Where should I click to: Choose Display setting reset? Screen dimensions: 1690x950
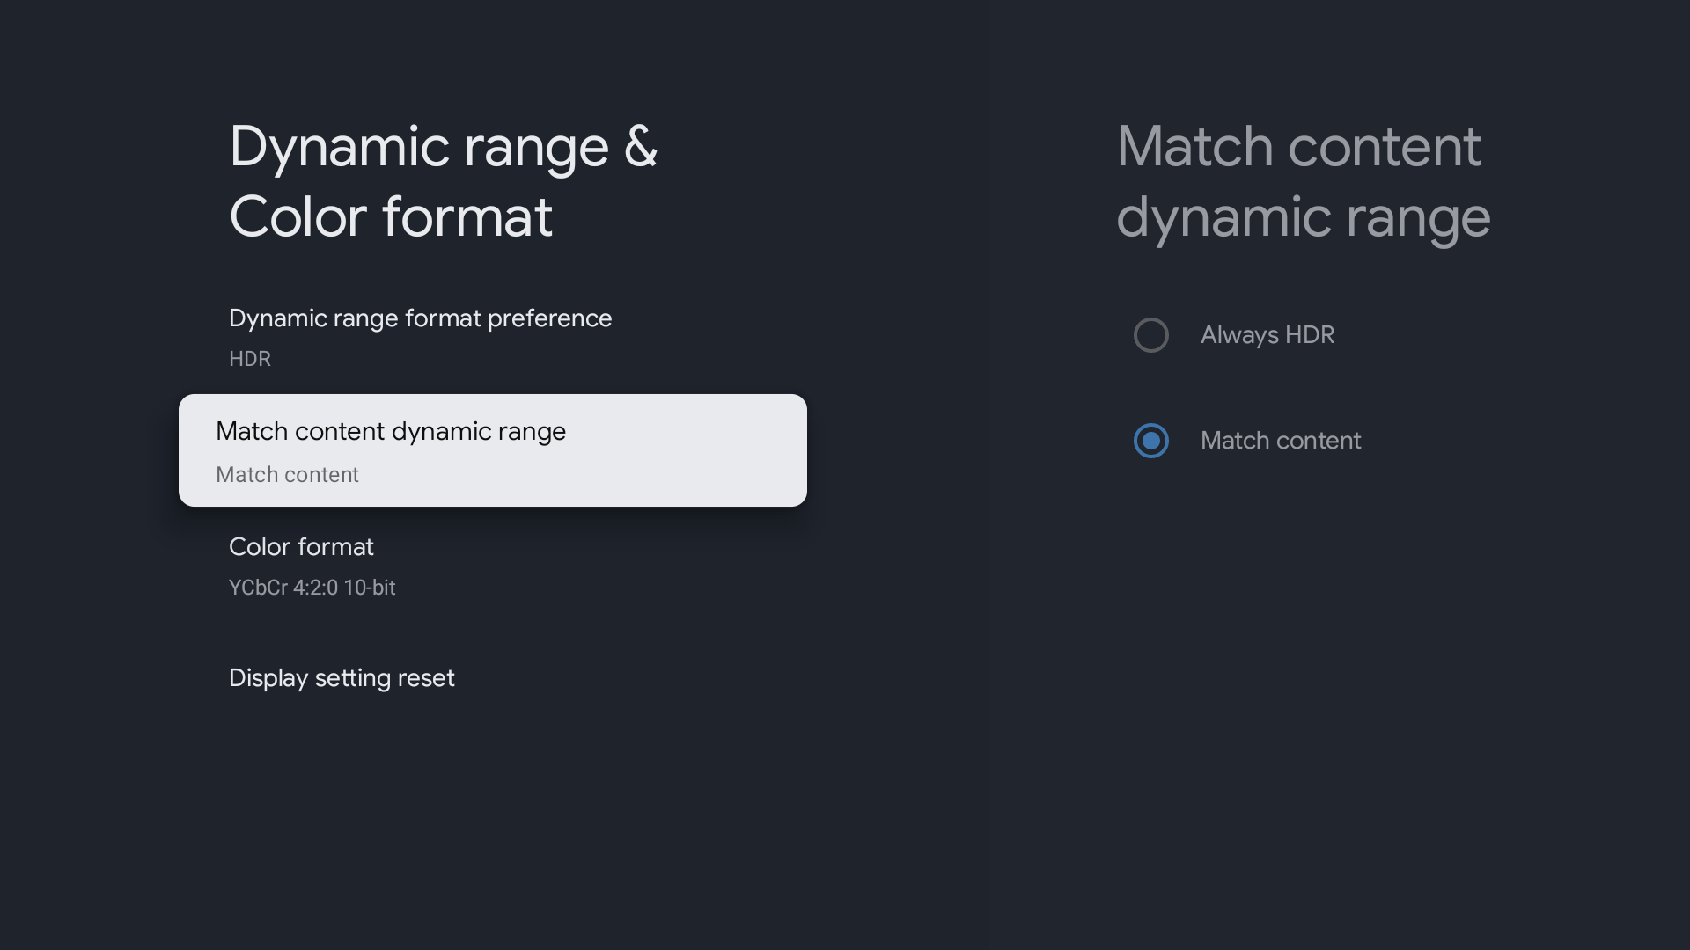point(342,678)
